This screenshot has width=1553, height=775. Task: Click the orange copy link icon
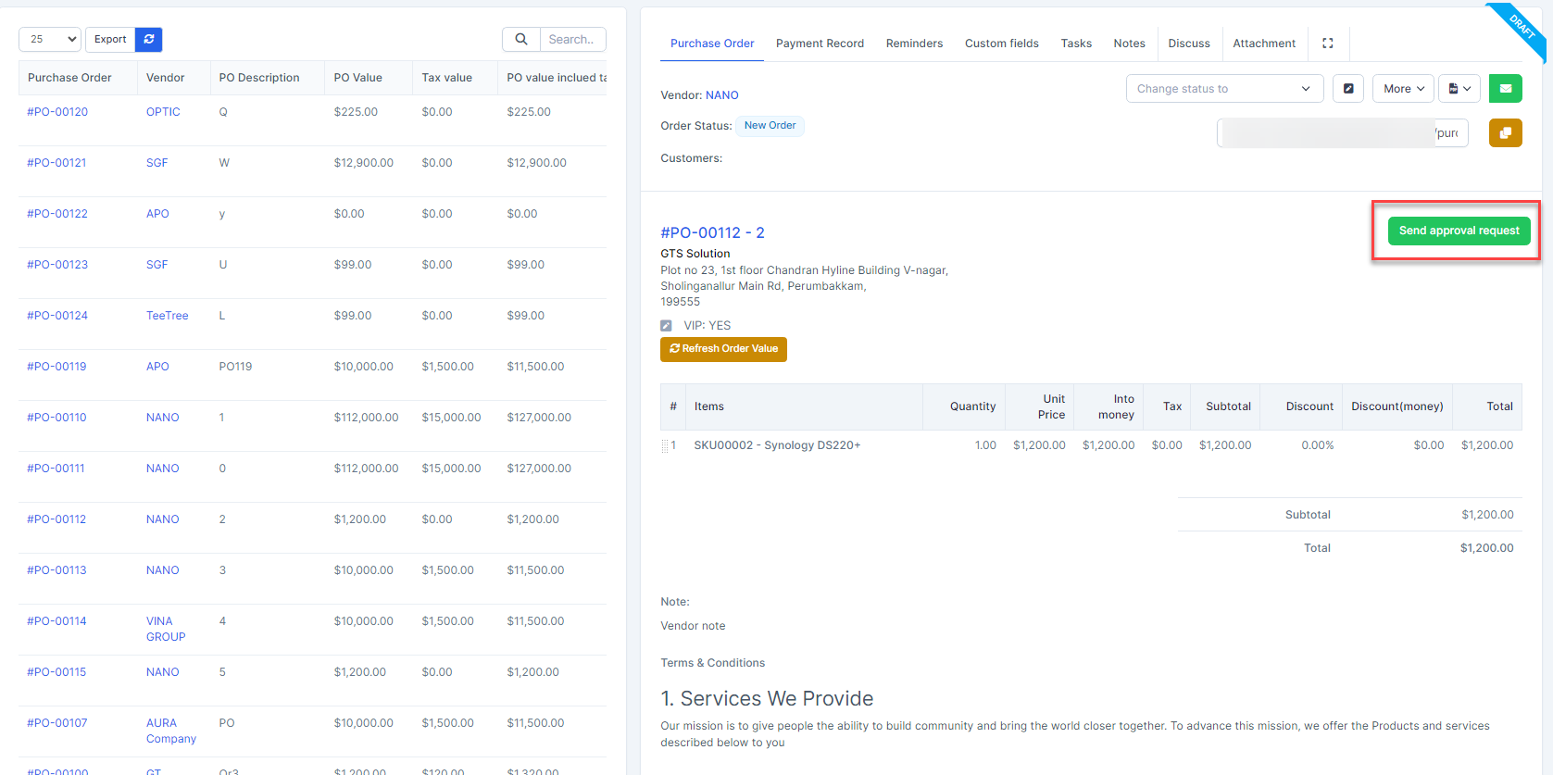(x=1505, y=133)
